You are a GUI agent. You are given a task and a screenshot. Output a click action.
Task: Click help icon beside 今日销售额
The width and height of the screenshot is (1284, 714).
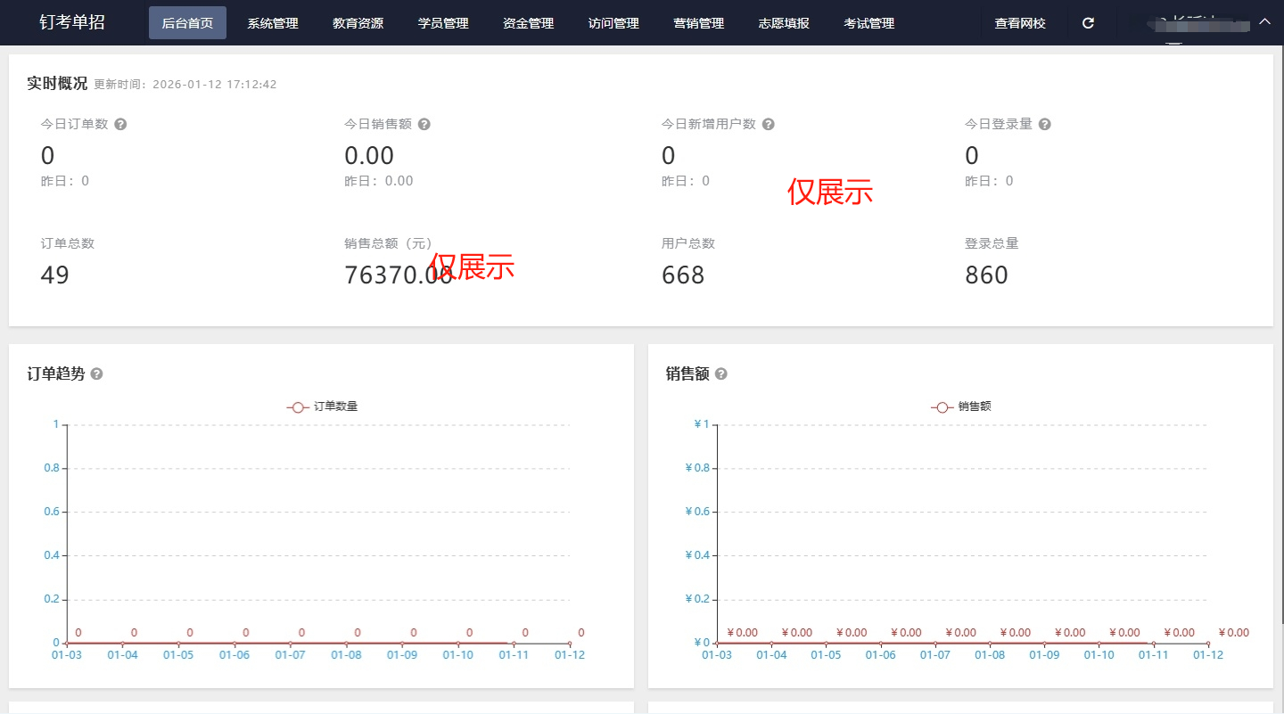(x=424, y=125)
